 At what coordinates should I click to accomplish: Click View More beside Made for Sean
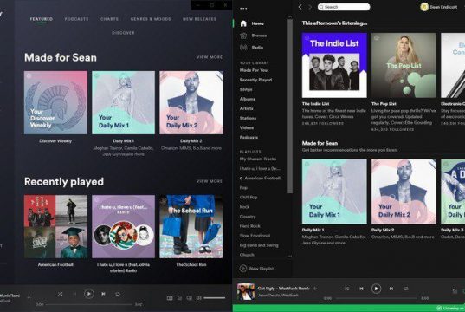[210, 57]
